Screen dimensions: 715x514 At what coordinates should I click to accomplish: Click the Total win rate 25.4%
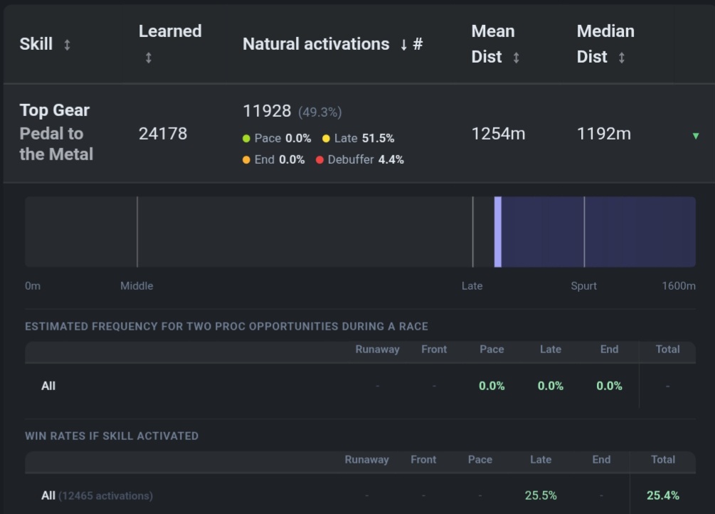click(663, 495)
